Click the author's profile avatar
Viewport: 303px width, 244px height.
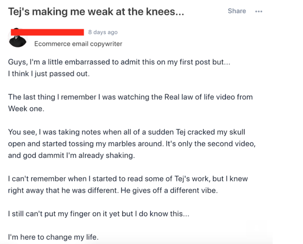click(x=18, y=38)
